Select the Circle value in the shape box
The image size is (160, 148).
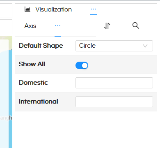(87, 46)
